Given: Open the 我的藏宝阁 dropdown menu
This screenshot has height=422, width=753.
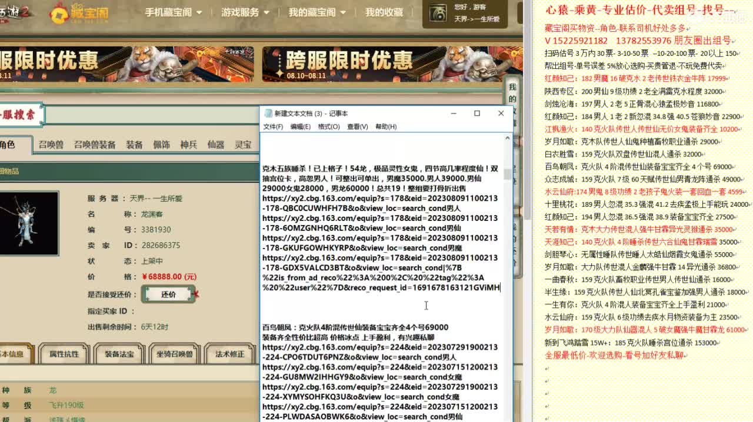Looking at the screenshot, I should 317,12.
